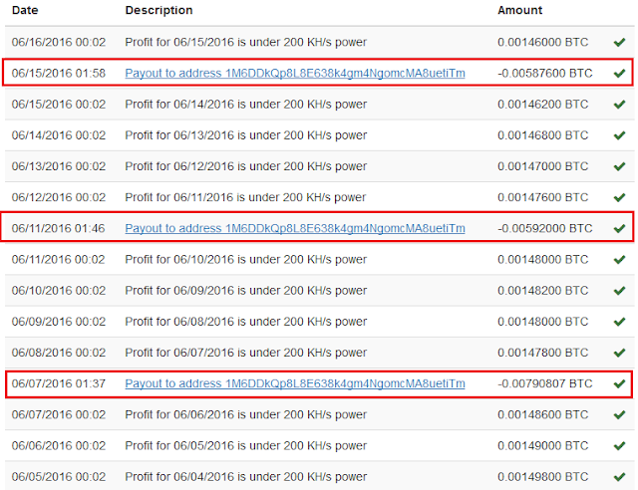The width and height of the screenshot is (638, 490).
Task: Click green checkmark in 06/08/2016 00:02 row
Action: click(x=619, y=353)
